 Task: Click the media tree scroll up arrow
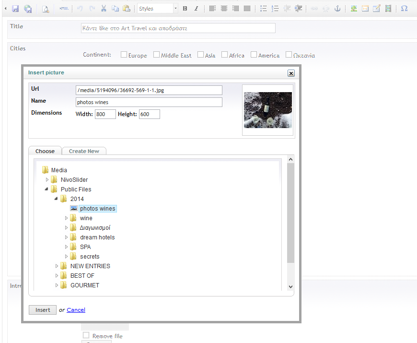290,159
